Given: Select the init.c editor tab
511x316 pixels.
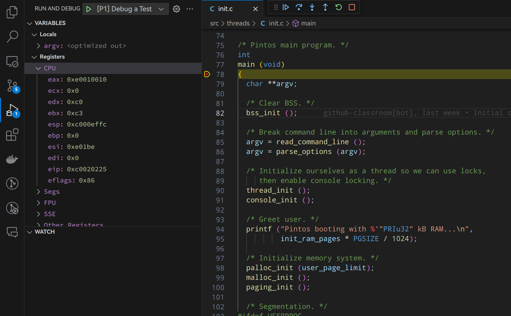Looking at the screenshot, I should point(232,9).
